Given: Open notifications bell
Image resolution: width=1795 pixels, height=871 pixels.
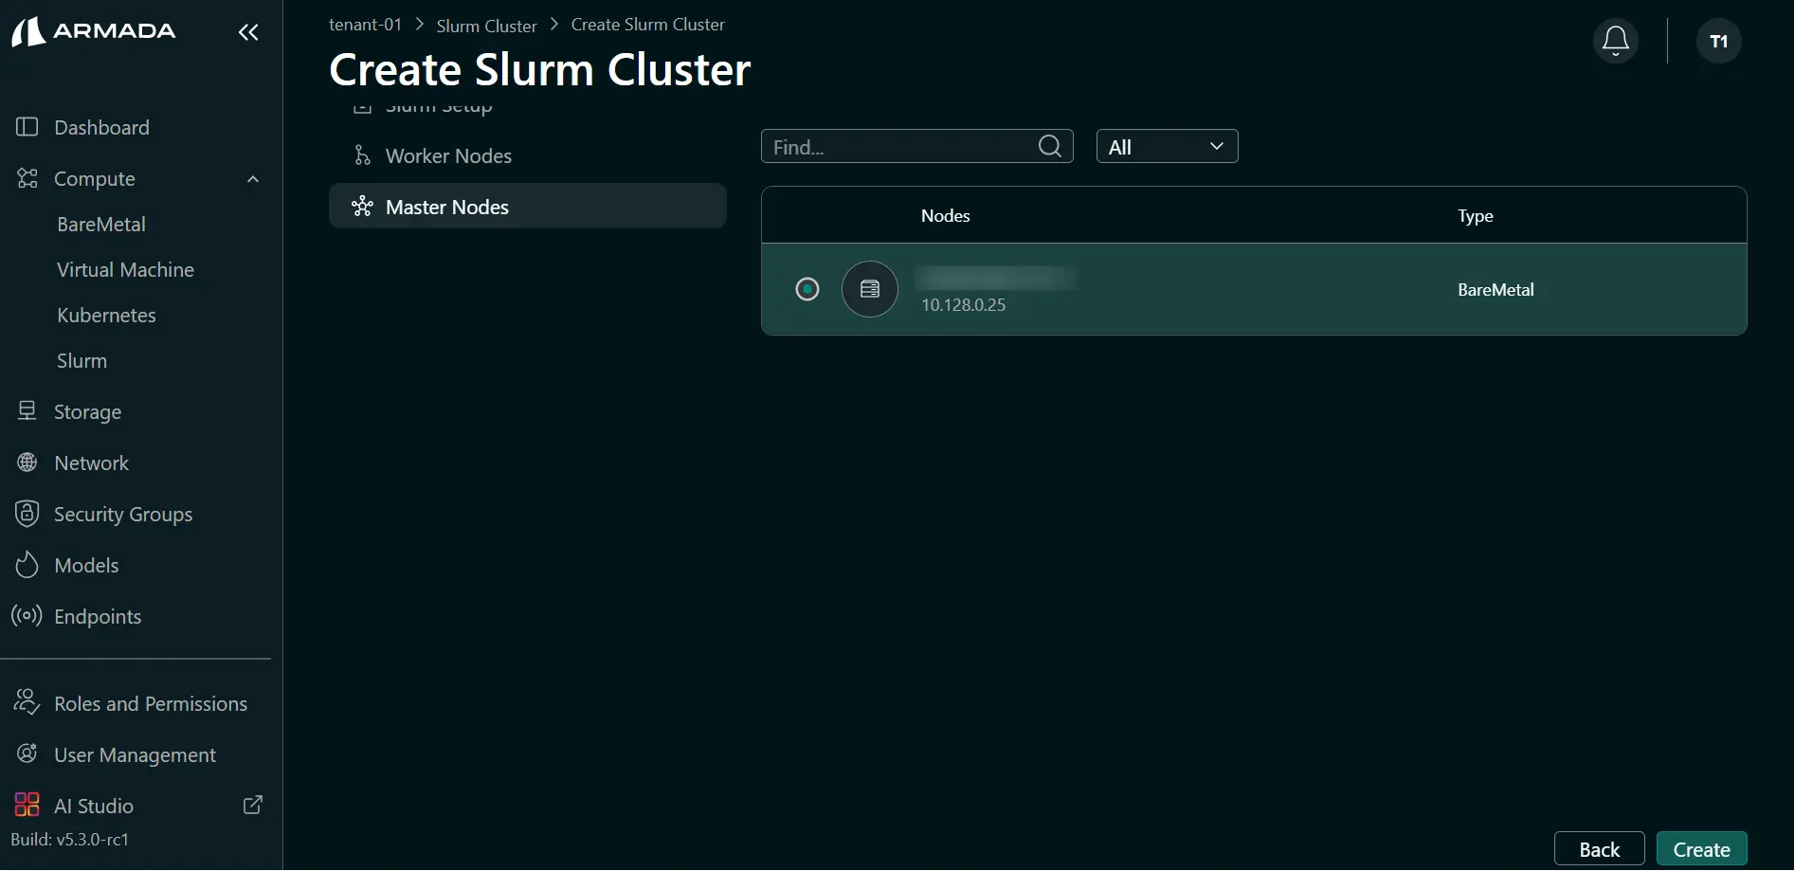Looking at the screenshot, I should [x=1616, y=41].
